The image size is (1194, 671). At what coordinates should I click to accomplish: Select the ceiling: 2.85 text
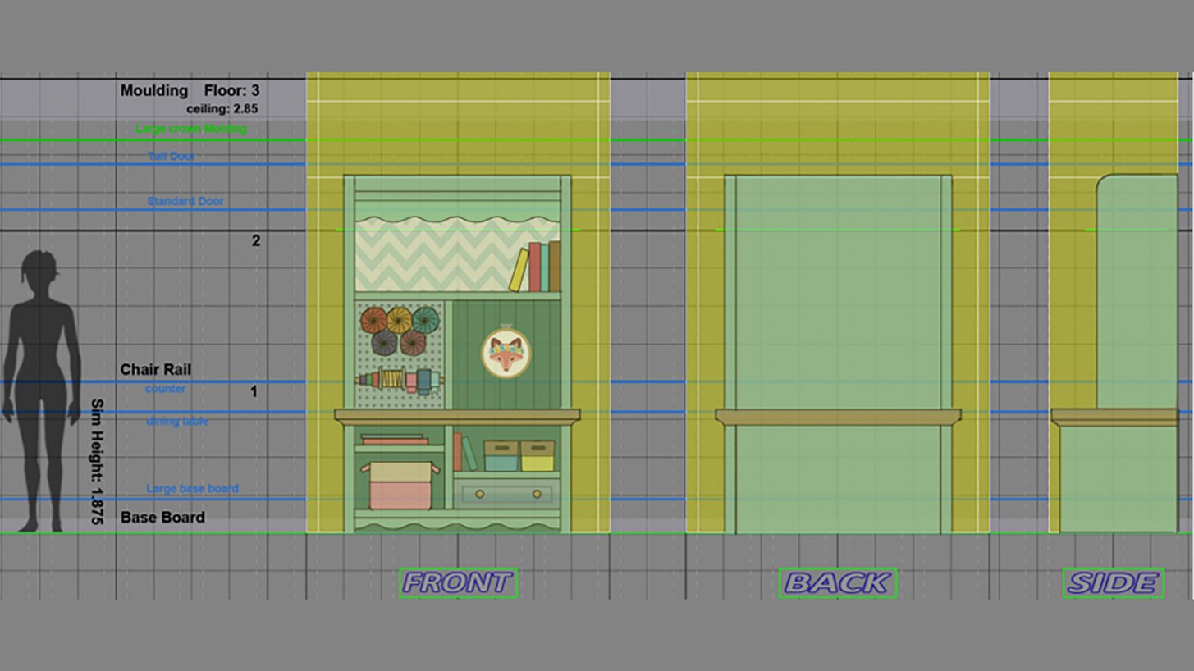[222, 108]
